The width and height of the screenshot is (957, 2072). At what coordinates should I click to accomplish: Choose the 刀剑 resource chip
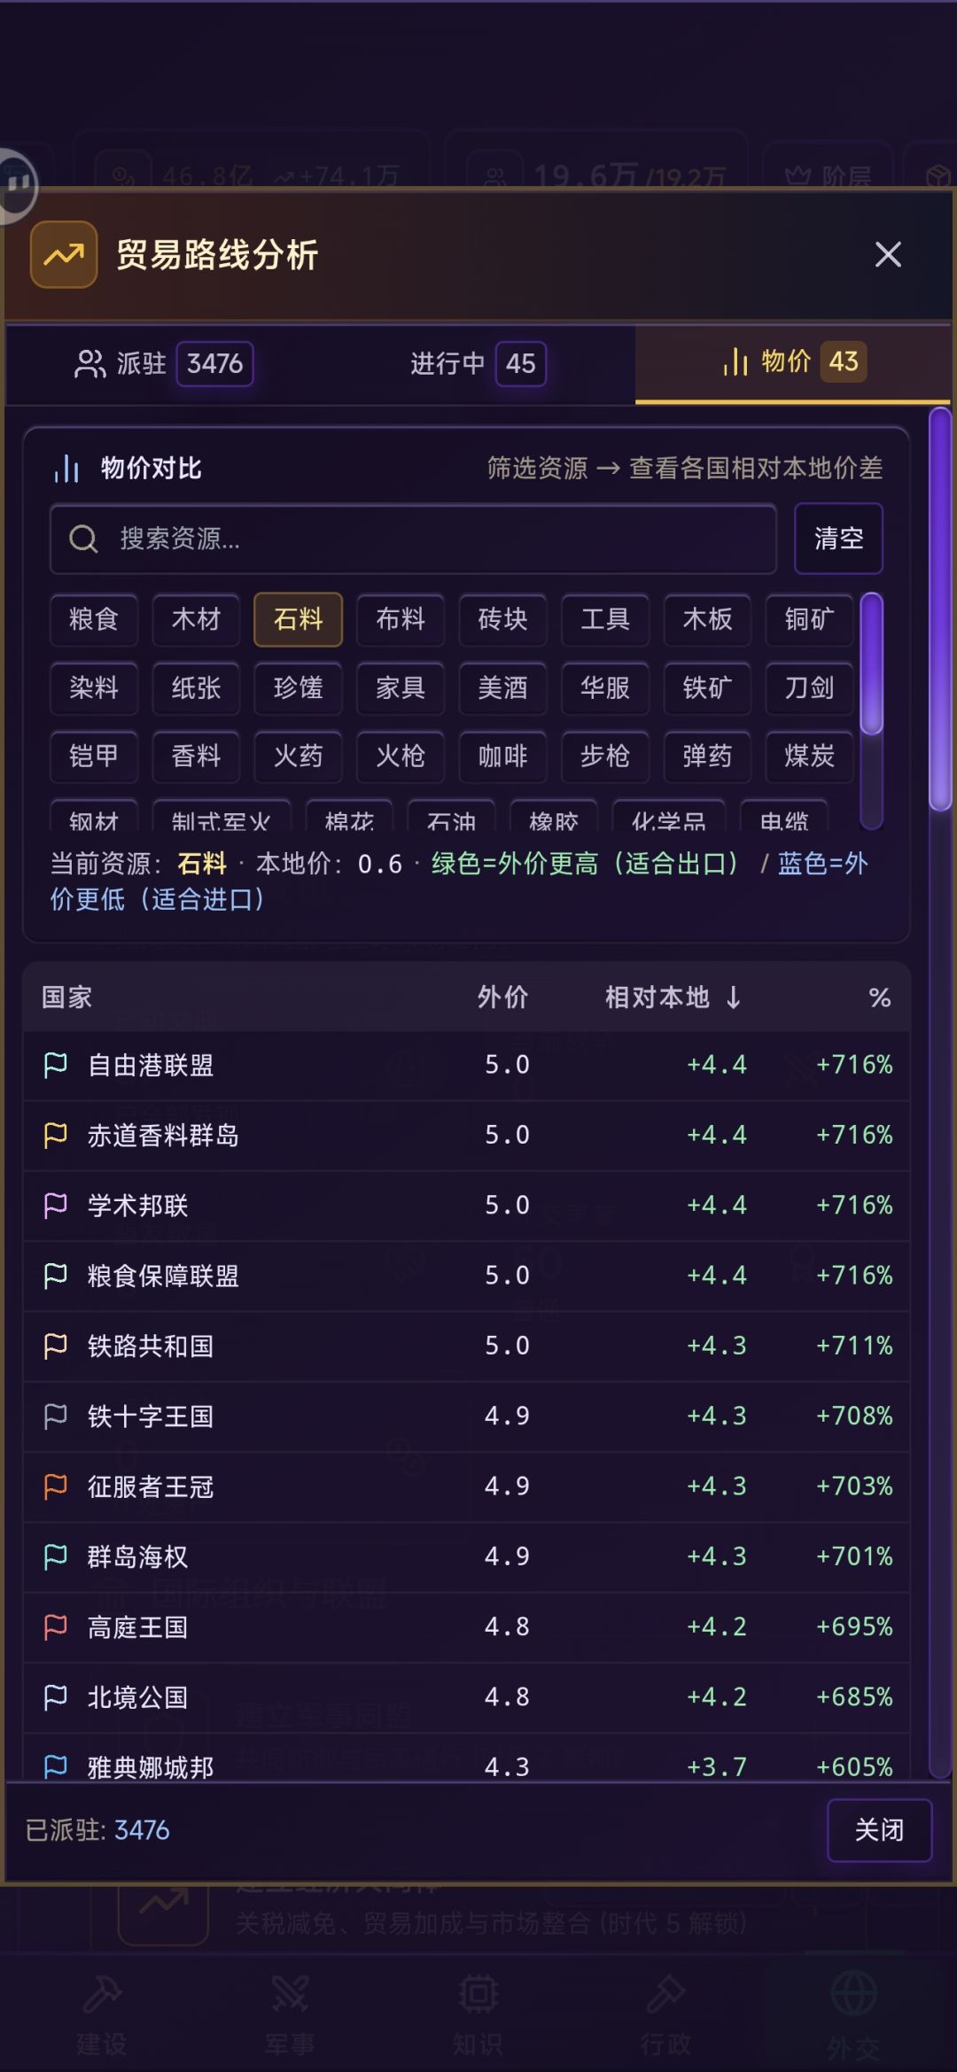point(809,688)
